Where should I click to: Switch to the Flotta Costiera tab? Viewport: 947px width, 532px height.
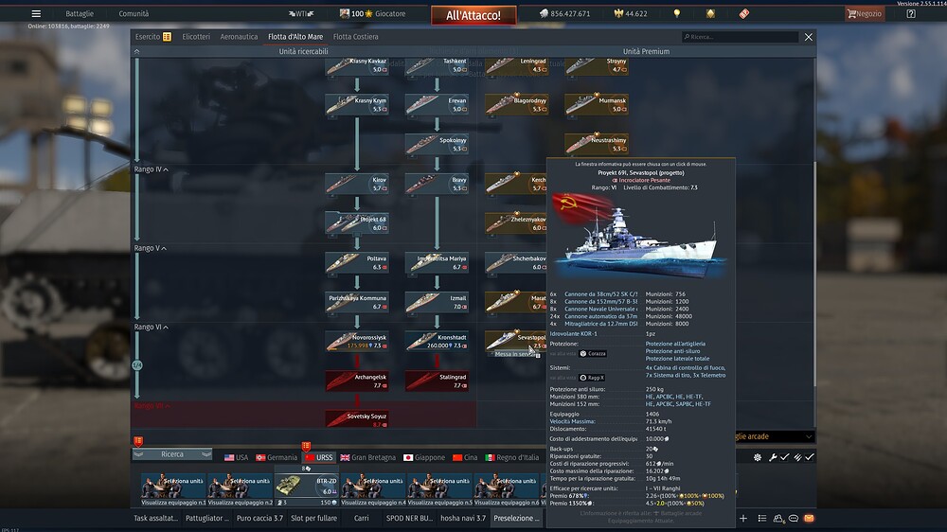(356, 37)
